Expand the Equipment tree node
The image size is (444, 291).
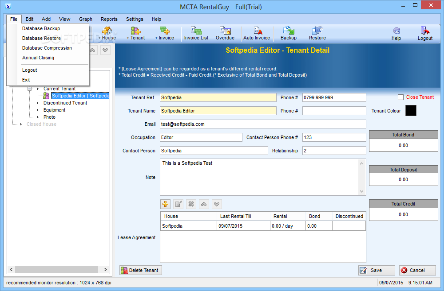coord(38,110)
